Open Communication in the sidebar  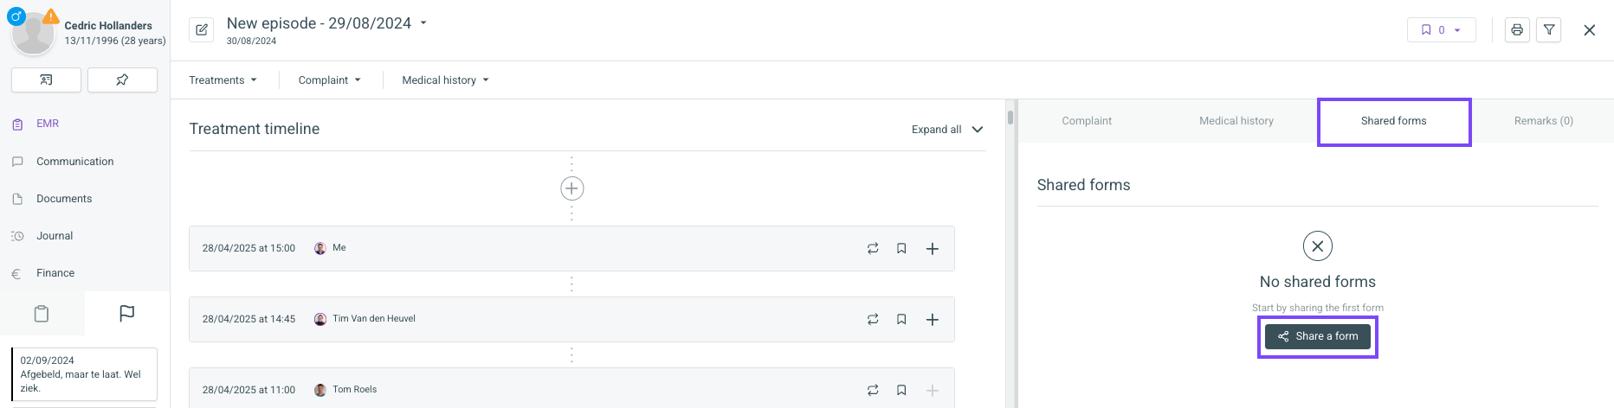point(75,162)
